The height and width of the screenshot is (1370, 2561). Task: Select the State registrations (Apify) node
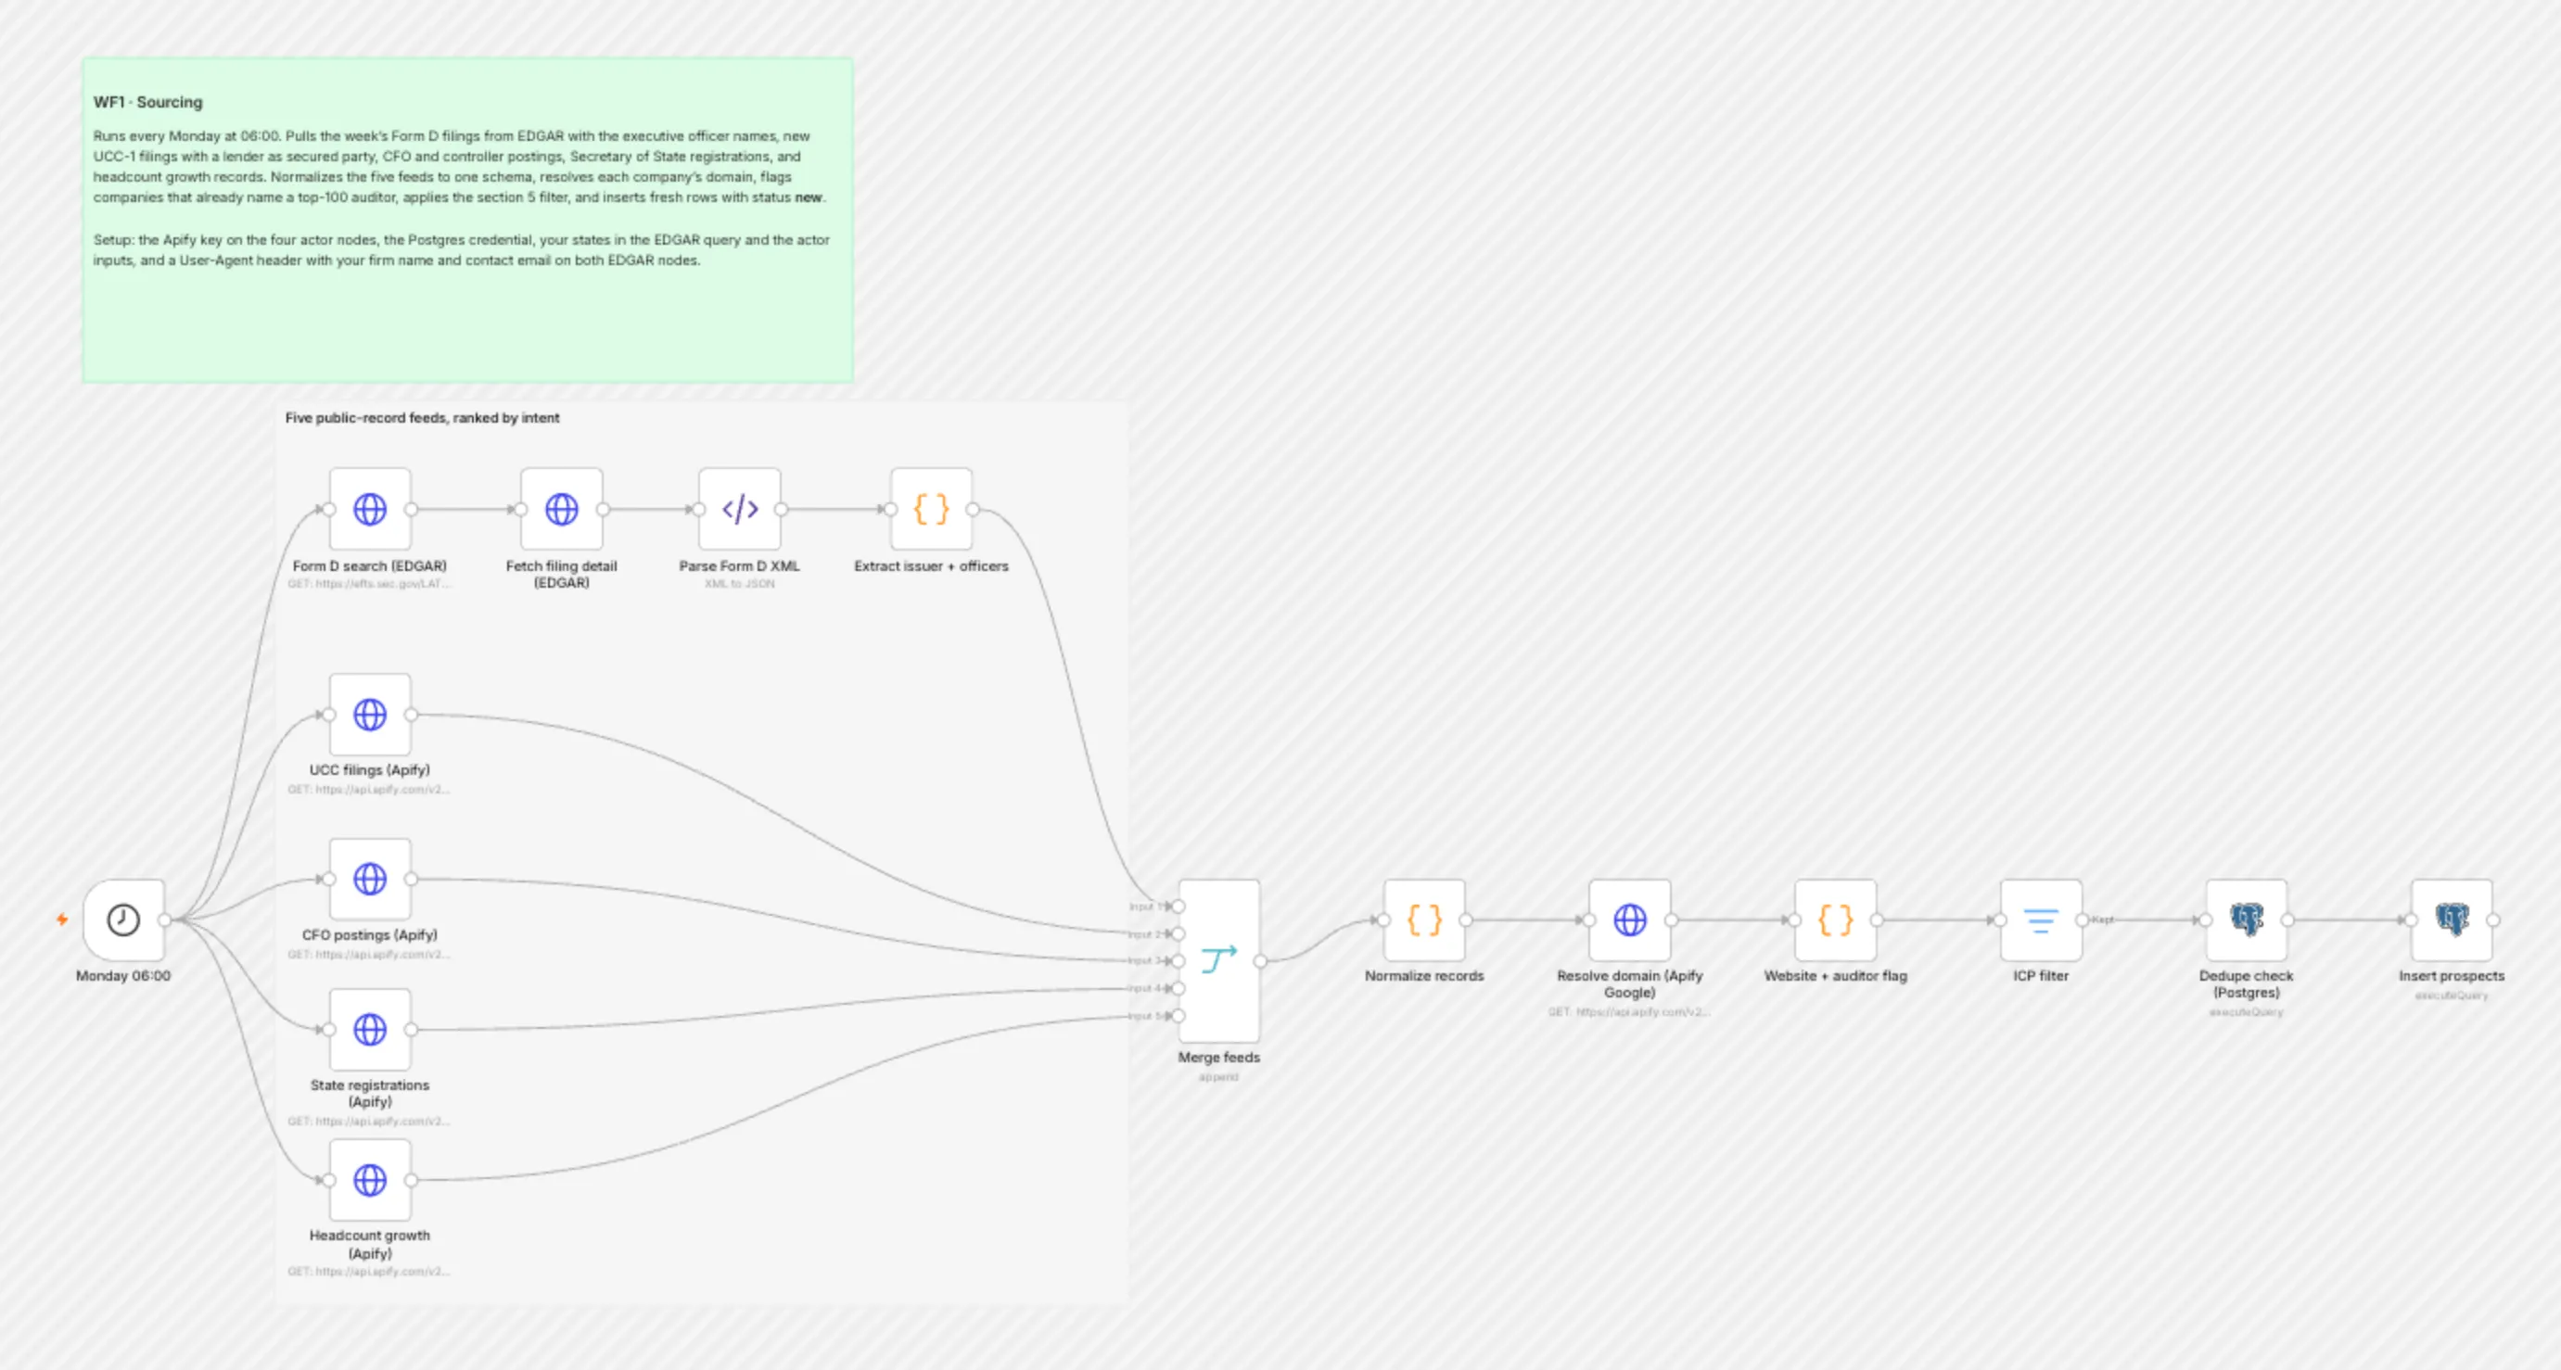click(370, 1029)
